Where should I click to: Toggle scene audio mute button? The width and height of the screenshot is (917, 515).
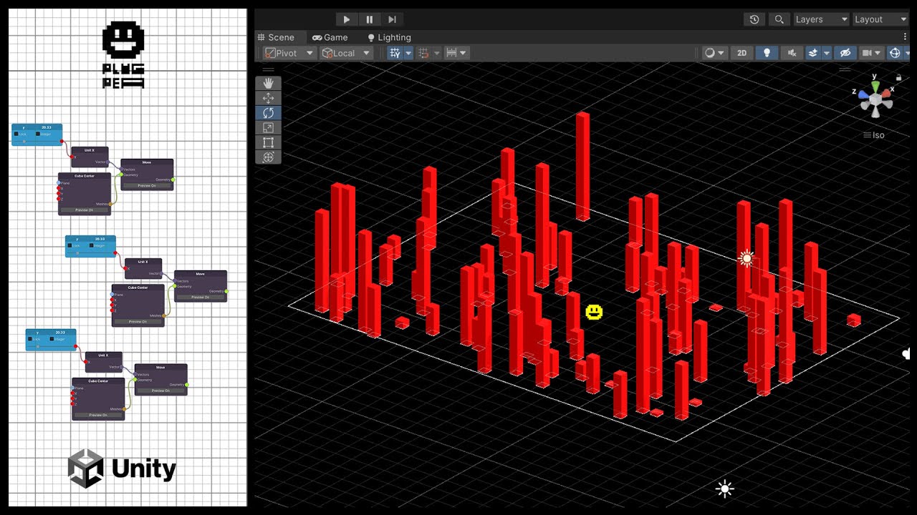792,53
